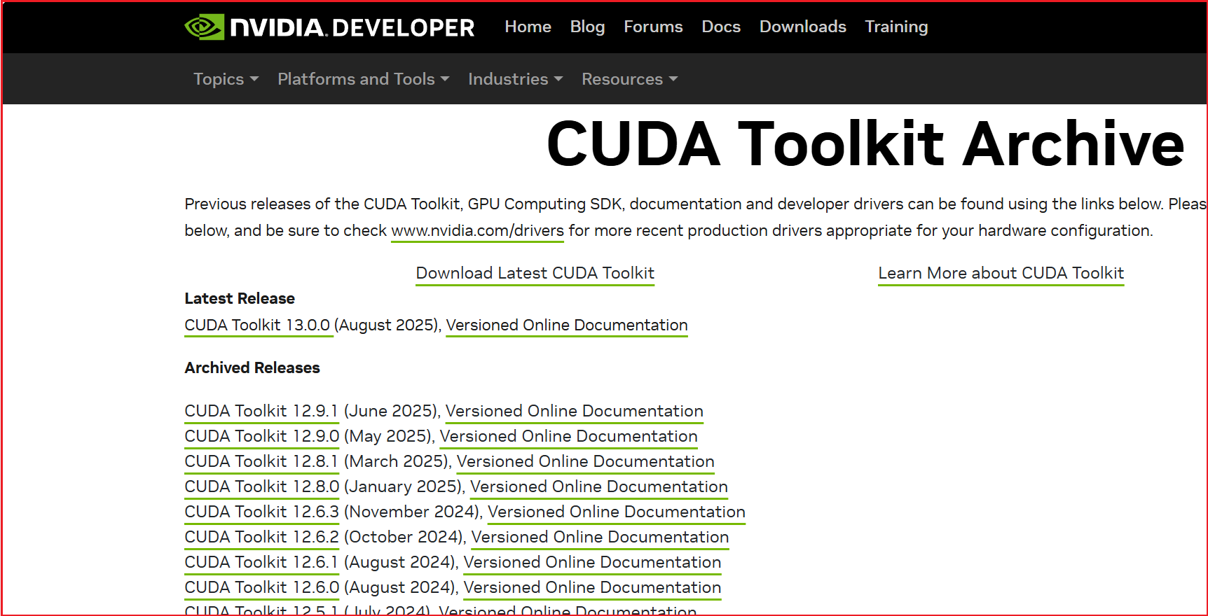Image resolution: width=1208 pixels, height=616 pixels.
Task: Open CUDA Toolkit 12.6.2 link
Action: (x=262, y=538)
